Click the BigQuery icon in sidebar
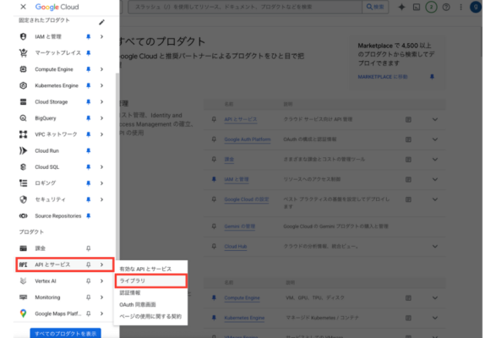The width and height of the screenshot is (496, 338). click(x=23, y=118)
